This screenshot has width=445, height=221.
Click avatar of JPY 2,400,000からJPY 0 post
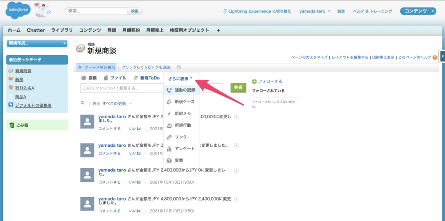coord(88,175)
